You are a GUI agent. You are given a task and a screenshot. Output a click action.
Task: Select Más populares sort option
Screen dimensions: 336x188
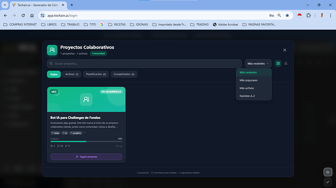pos(254,81)
